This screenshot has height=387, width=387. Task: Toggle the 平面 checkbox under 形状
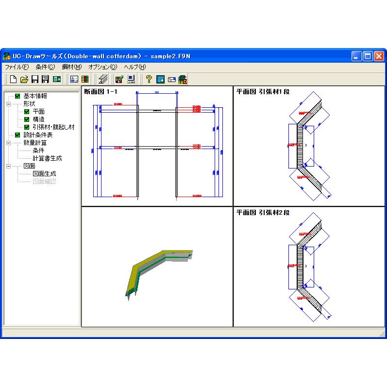(27, 112)
